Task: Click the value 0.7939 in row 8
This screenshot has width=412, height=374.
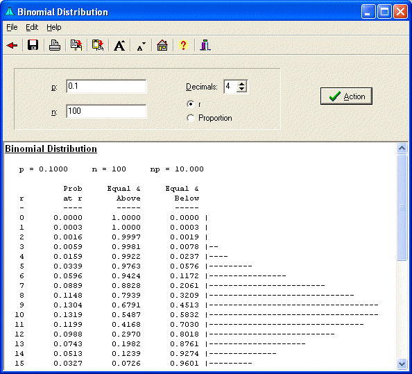Action: 126,296
